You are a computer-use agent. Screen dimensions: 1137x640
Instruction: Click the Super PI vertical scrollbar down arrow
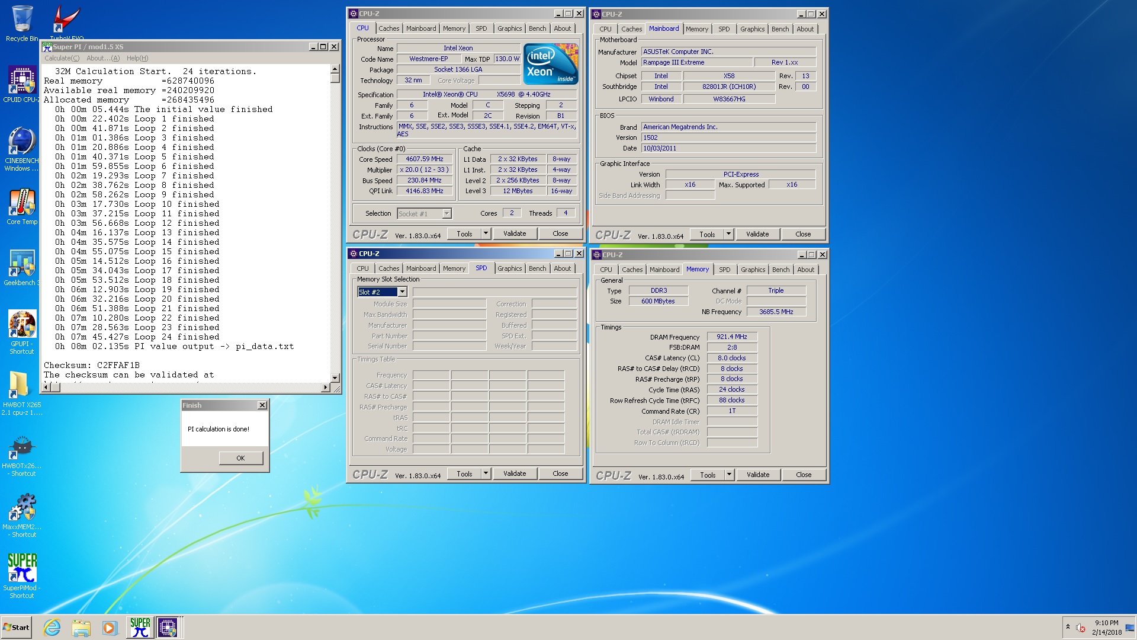pos(335,377)
